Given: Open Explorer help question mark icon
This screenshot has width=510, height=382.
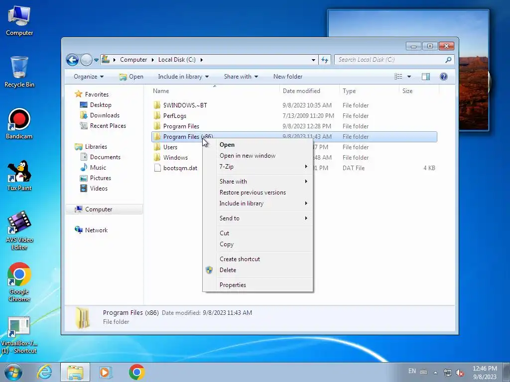Looking at the screenshot, I should tap(444, 77).
